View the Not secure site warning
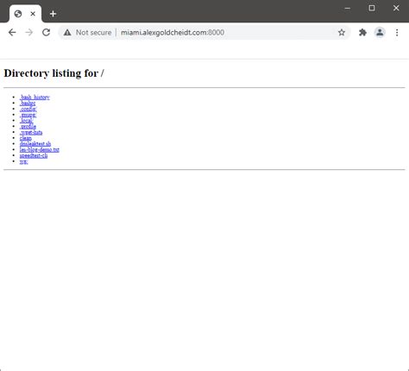 pyautogui.click(x=87, y=33)
